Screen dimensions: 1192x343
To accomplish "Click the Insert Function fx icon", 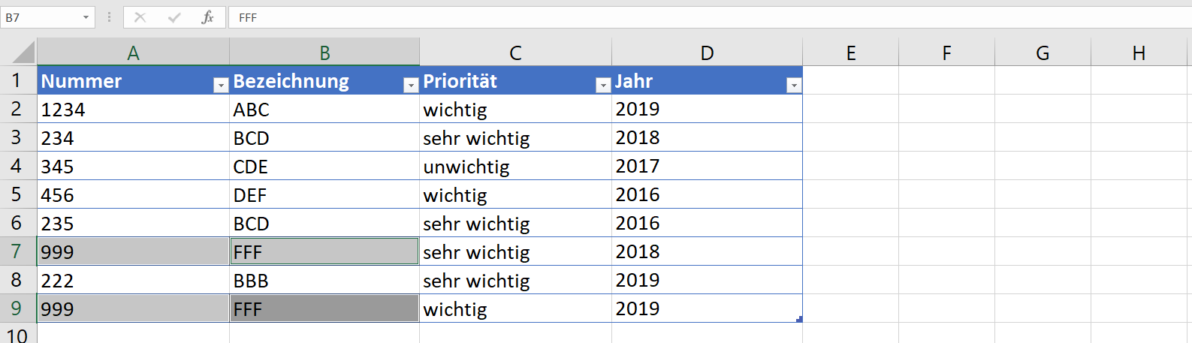I will [208, 17].
